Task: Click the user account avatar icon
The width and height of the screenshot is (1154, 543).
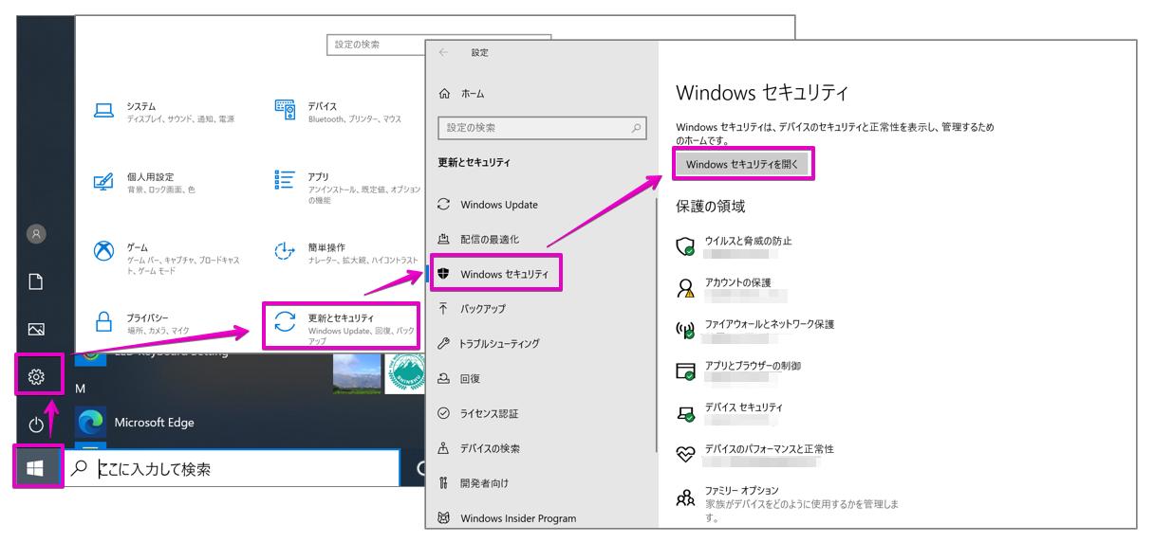Action: [x=36, y=234]
